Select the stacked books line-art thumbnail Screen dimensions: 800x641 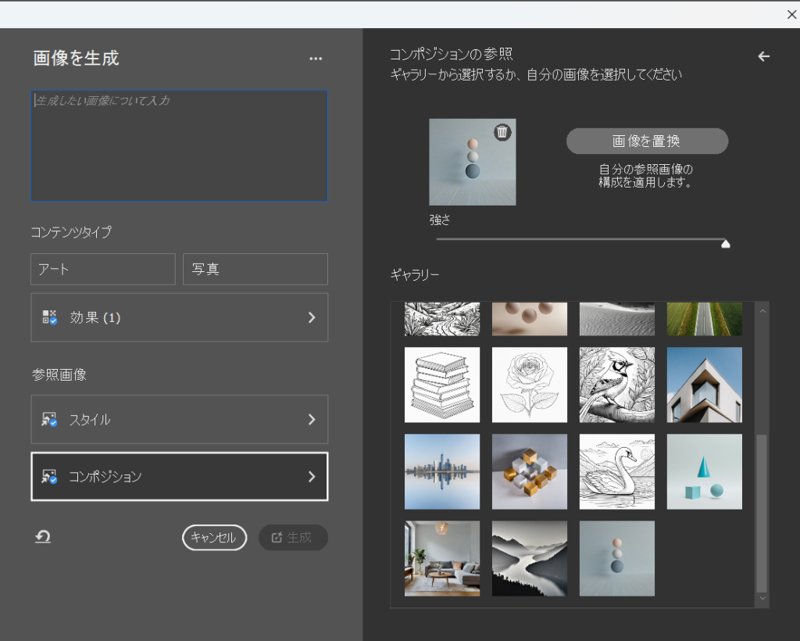pyautogui.click(x=442, y=385)
